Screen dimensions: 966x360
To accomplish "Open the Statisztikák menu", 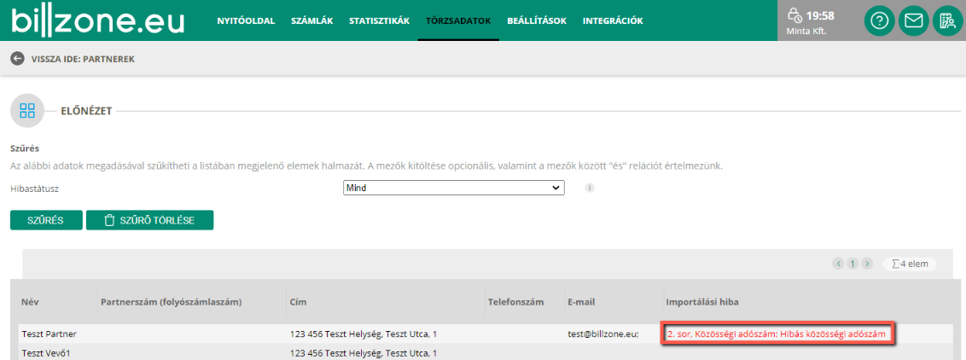I will pos(379,21).
